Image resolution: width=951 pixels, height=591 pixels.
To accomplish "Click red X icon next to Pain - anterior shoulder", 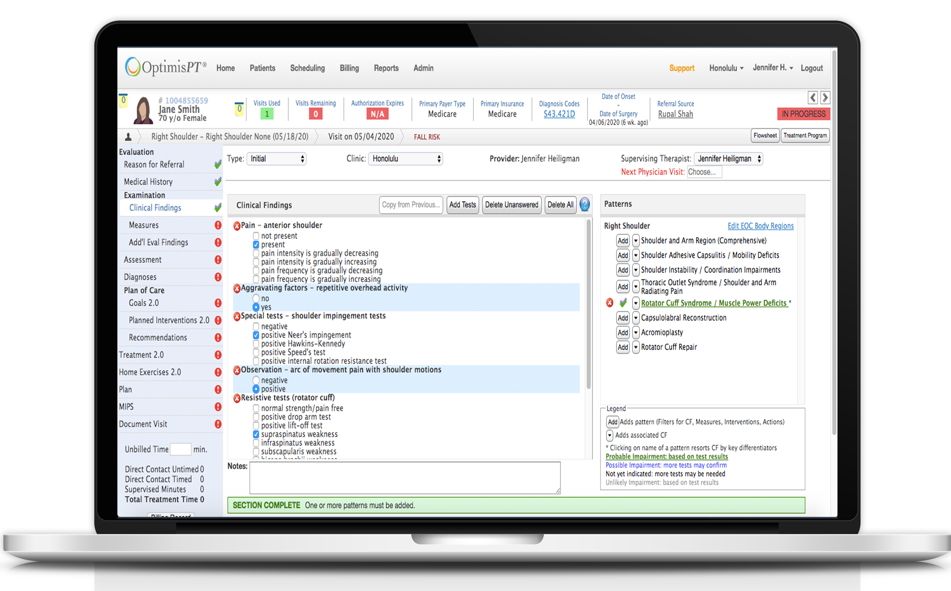I will (x=237, y=226).
